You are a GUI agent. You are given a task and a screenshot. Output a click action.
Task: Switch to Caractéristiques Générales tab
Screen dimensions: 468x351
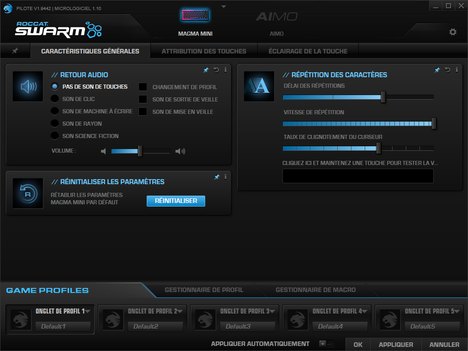point(90,51)
